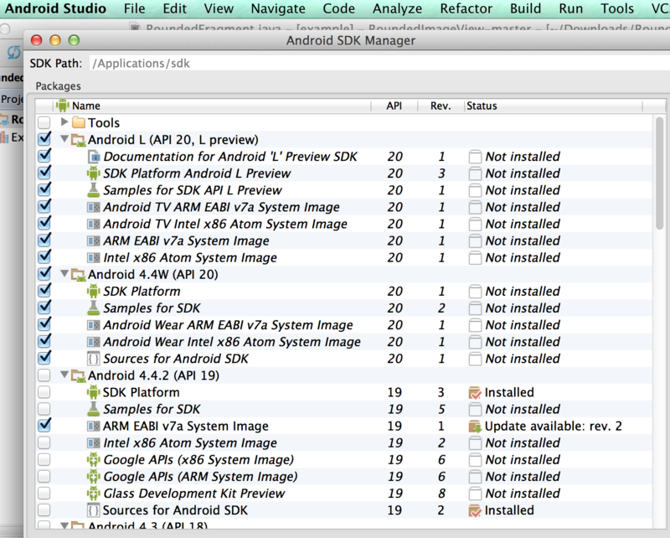Click the API 20 SDK Platform android icon

click(94, 292)
